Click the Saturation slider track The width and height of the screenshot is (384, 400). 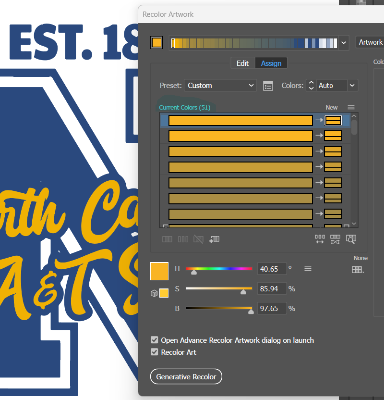click(x=219, y=288)
